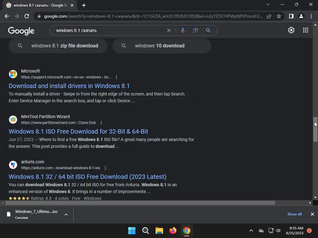Close the Google Search tab
Screen dimensions: 318x238
72,5
